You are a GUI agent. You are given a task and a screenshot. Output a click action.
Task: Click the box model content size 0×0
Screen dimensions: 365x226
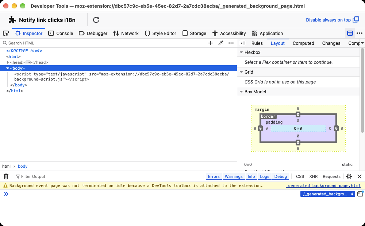(298, 128)
